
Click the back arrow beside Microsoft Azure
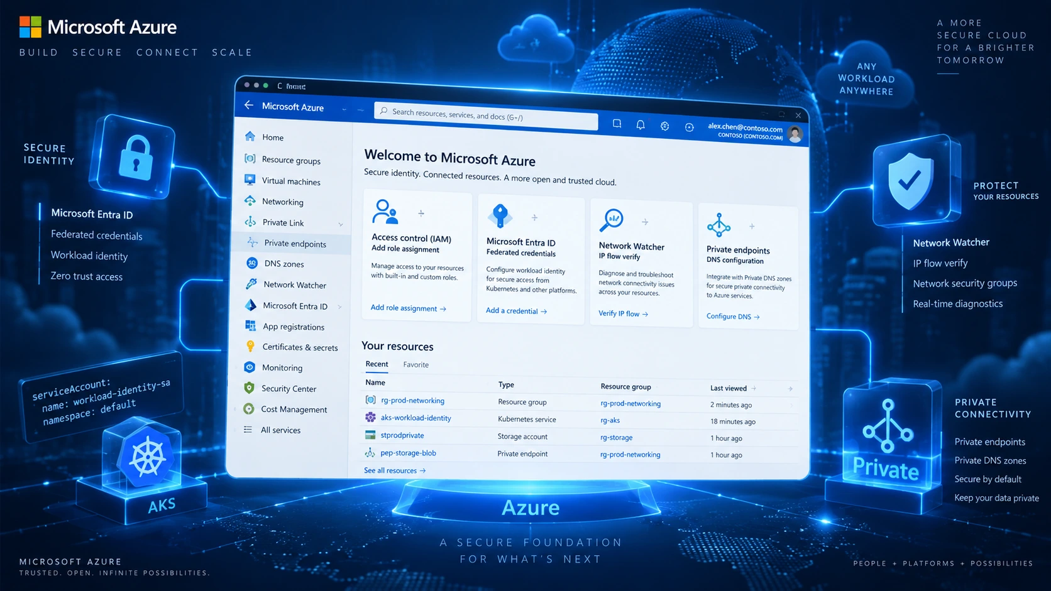pos(249,105)
